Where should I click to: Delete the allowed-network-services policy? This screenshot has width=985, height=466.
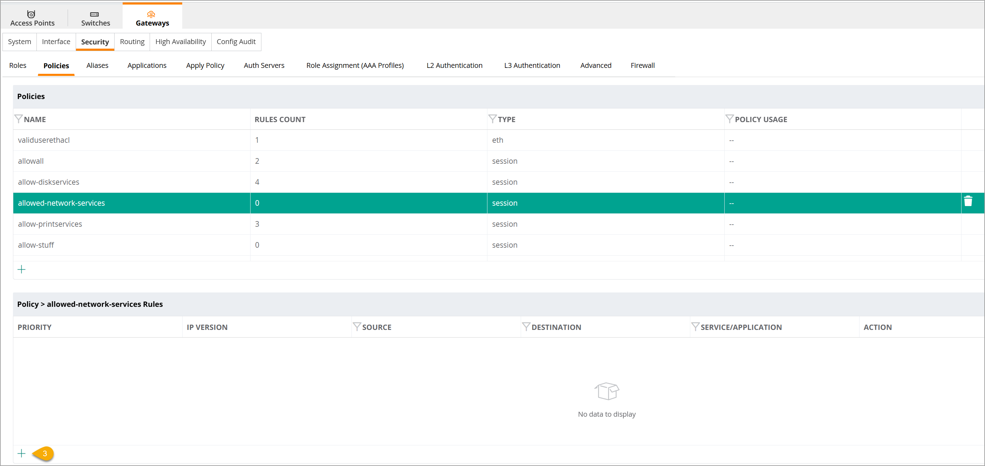(968, 201)
